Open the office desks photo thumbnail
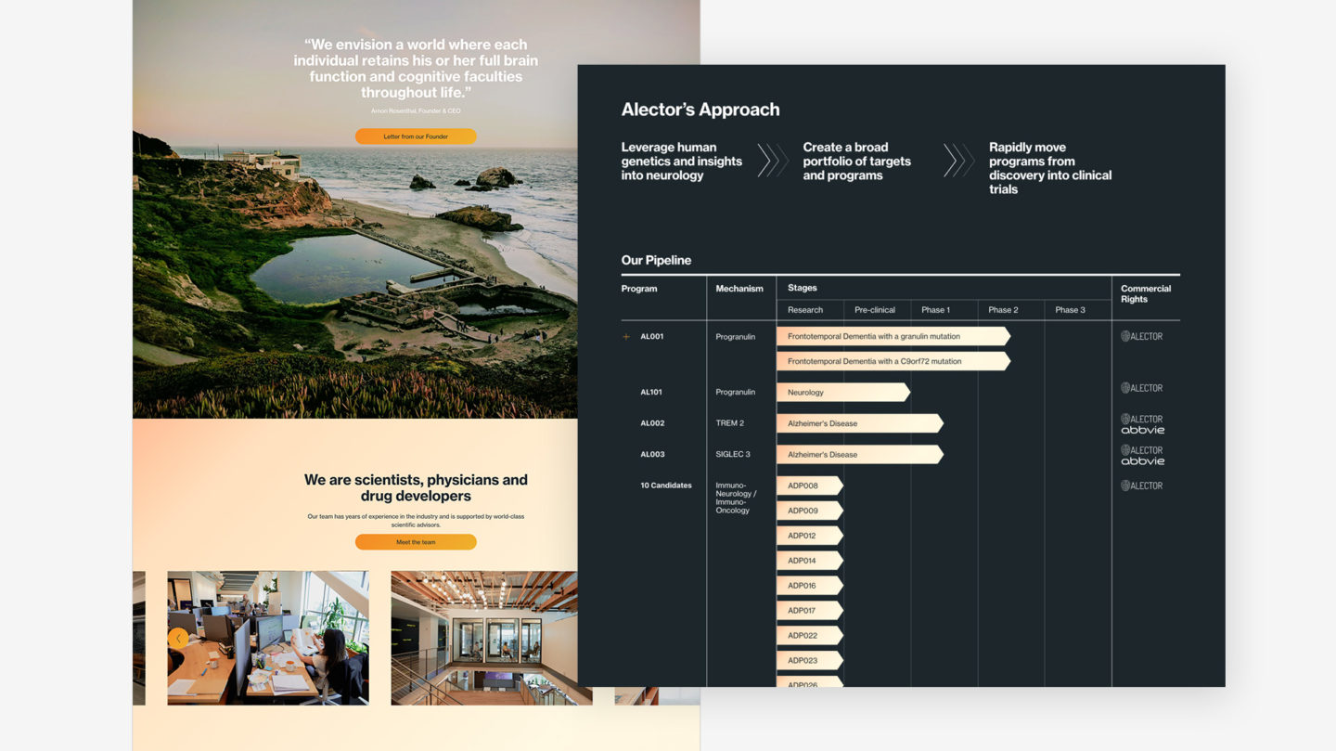1336x751 pixels. tap(268, 638)
